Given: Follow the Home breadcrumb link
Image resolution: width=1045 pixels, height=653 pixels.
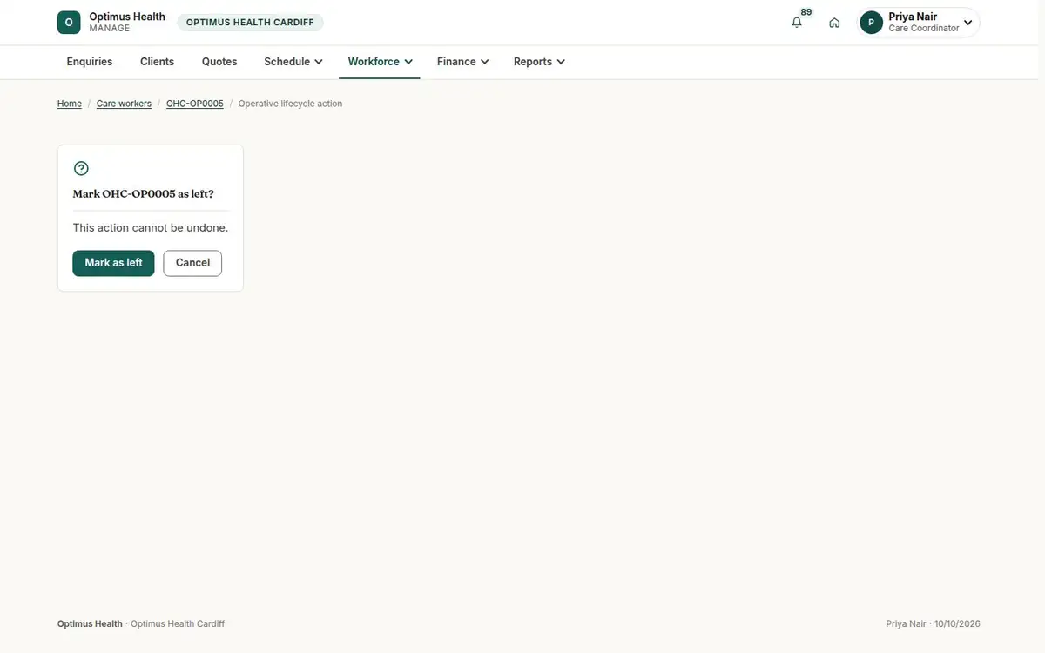Looking at the screenshot, I should [x=70, y=104].
